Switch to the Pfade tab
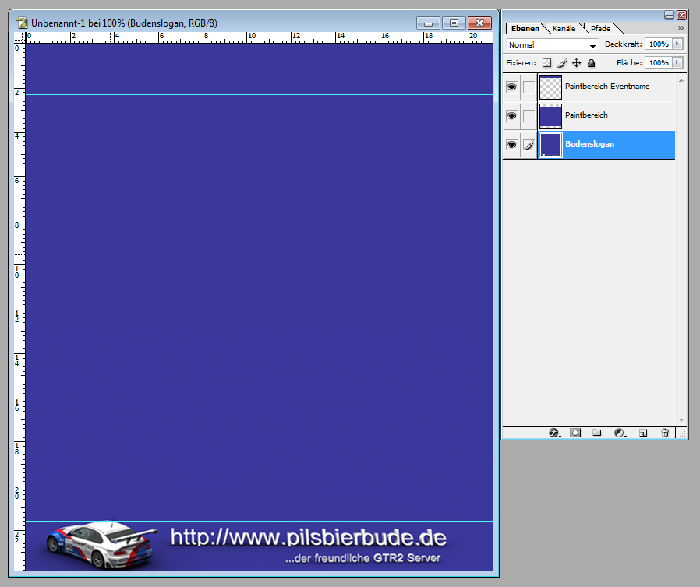The image size is (700, 587). (600, 29)
